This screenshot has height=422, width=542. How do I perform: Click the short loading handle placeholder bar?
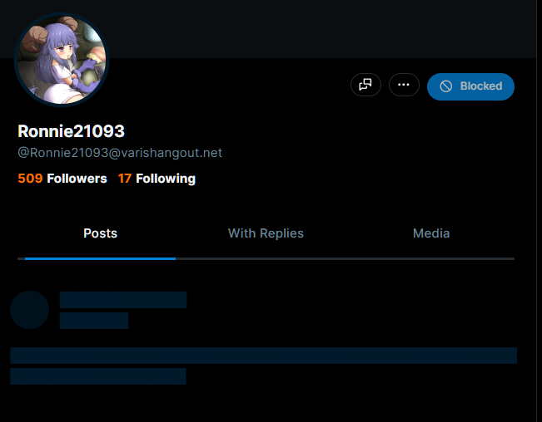point(94,321)
